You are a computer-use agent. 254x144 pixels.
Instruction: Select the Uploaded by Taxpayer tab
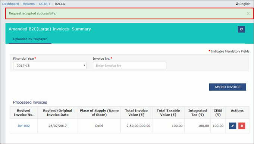tap(30, 39)
